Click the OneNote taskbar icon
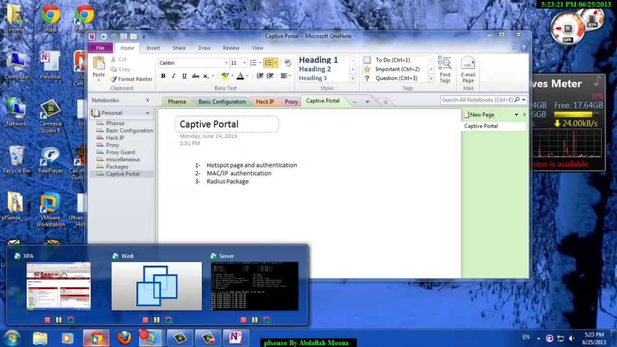Screen dimensions: 617x347 coord(235,338)
